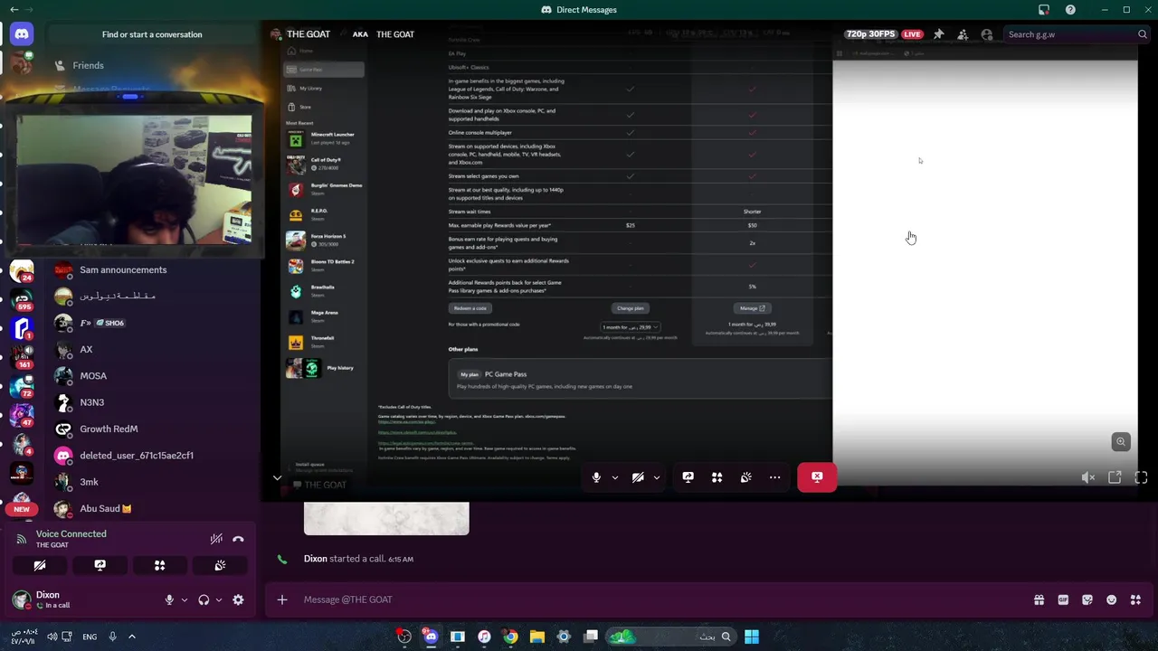Open the marble image attachment in chat

(x=386, y=518)
